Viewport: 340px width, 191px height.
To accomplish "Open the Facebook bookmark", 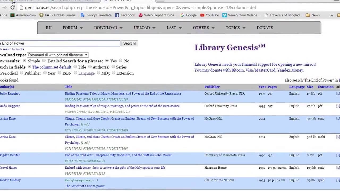I will [125, 15].
